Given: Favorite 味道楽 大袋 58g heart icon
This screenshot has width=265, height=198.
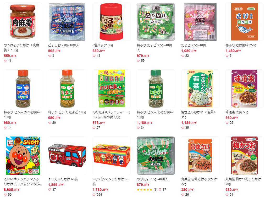Looking at the screenshot, I should (227, 123).
